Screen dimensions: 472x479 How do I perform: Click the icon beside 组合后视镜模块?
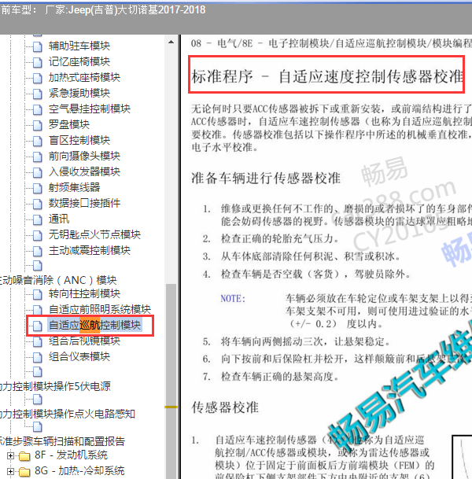pyautogui.click(x=38, y=341)
